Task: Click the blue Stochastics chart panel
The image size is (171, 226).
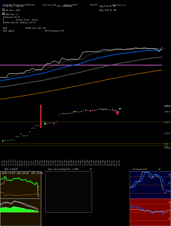Action: [150, 185]
